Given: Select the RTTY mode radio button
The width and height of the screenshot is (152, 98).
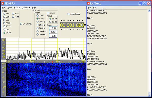Looking at the screenshot, I should coord(4,26).
